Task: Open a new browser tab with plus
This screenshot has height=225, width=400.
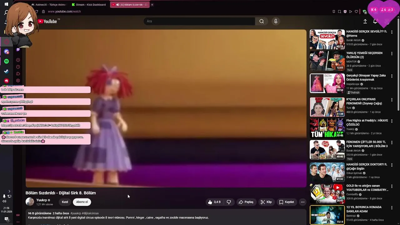Action: pos(152,5)
